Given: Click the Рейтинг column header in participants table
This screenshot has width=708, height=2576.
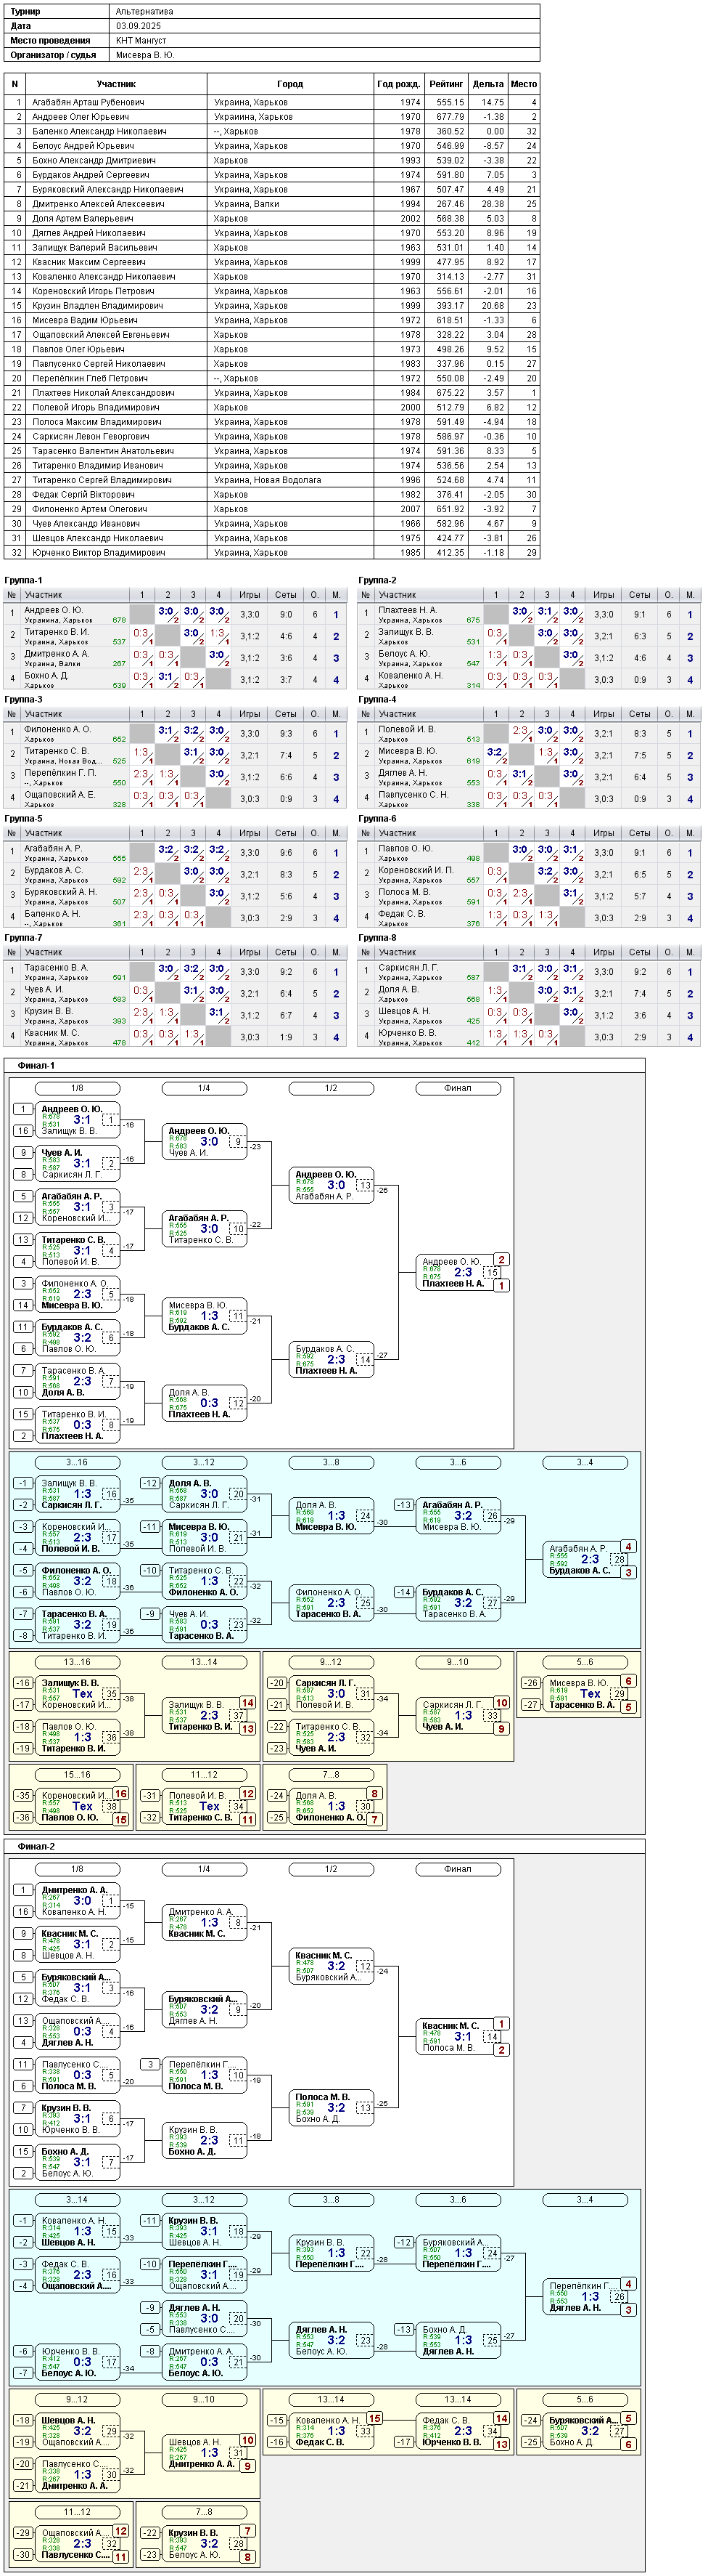Looking at the screenshot, I should 445,84.
